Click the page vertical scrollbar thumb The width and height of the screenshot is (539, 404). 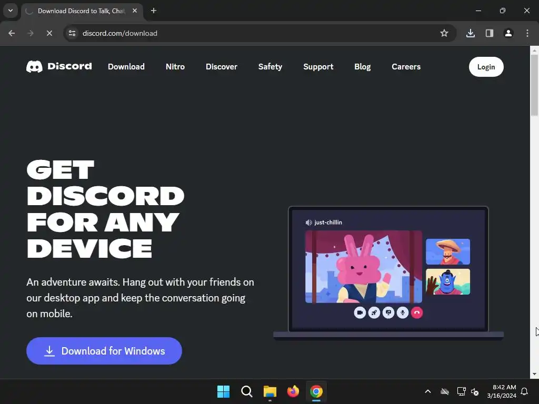pyautogui.click(x=534, y=85)
